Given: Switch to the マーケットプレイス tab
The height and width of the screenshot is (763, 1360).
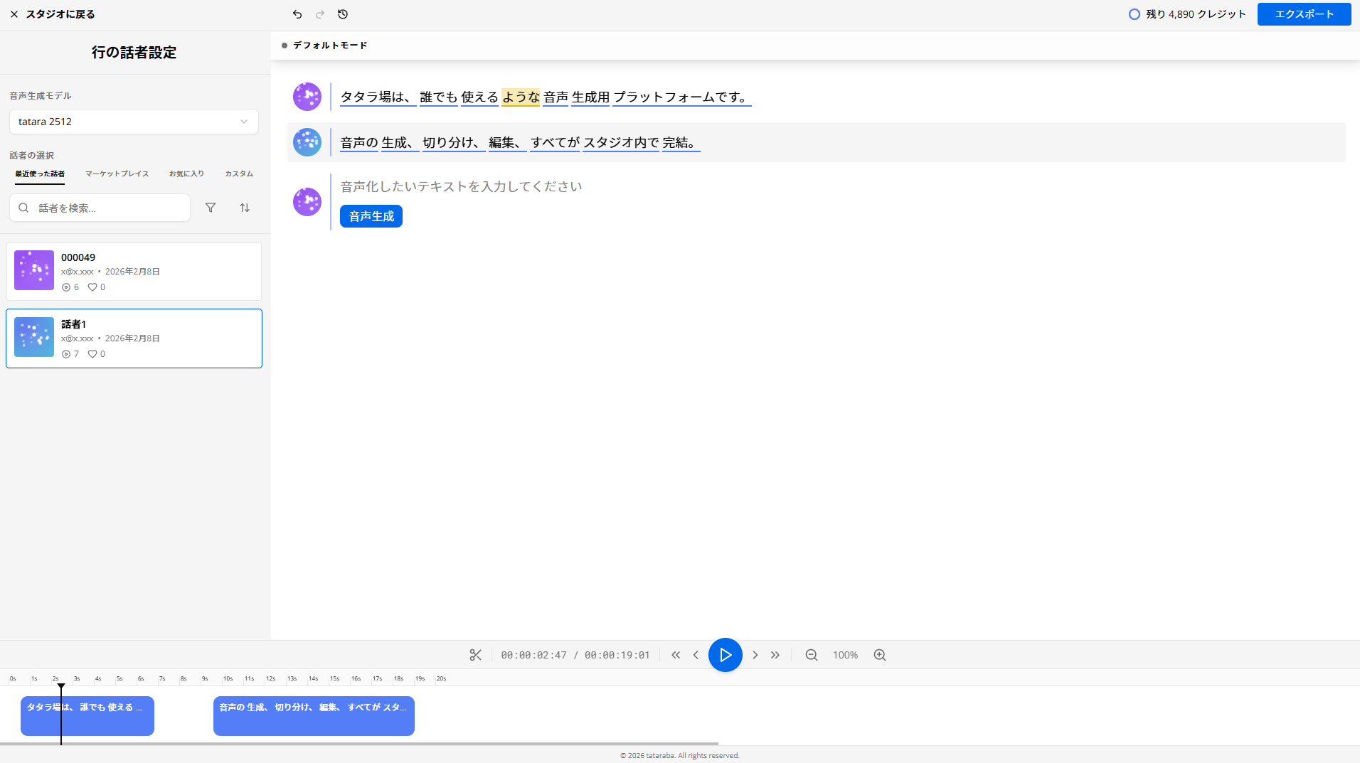Looking at the screenshot, I should (116, 173).
